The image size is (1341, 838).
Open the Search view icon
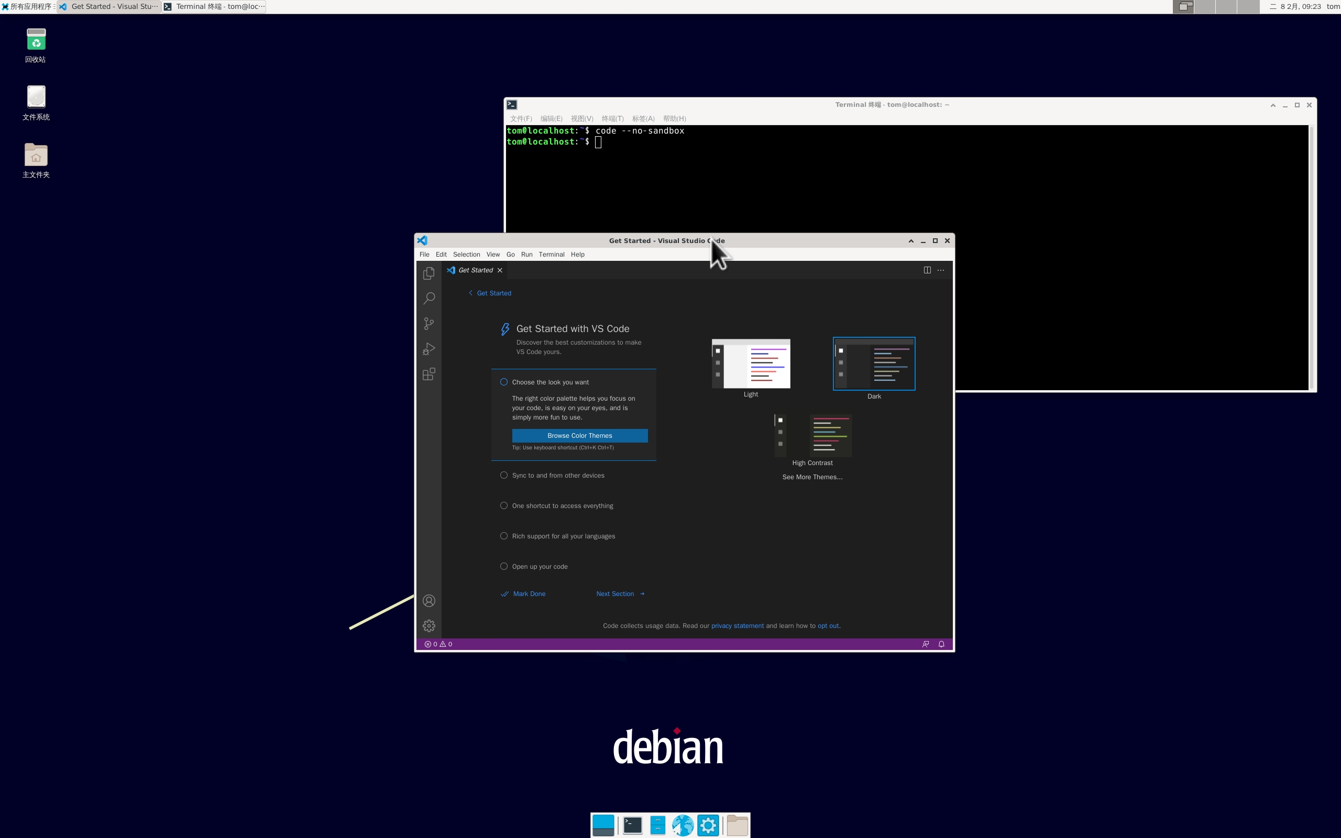click(x=428, y=298)
